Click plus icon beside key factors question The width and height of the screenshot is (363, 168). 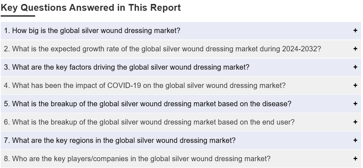[355, 67]
